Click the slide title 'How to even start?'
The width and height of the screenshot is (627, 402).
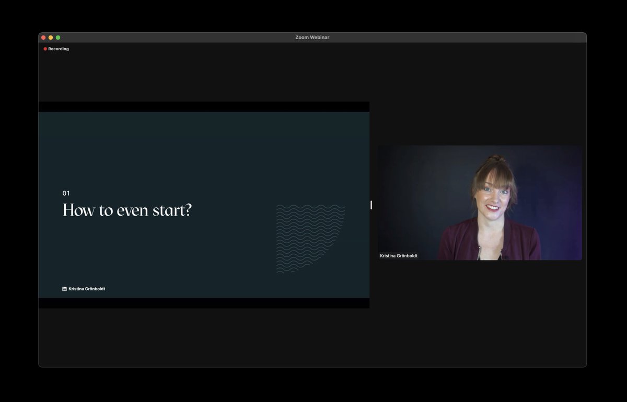[127, 210]
